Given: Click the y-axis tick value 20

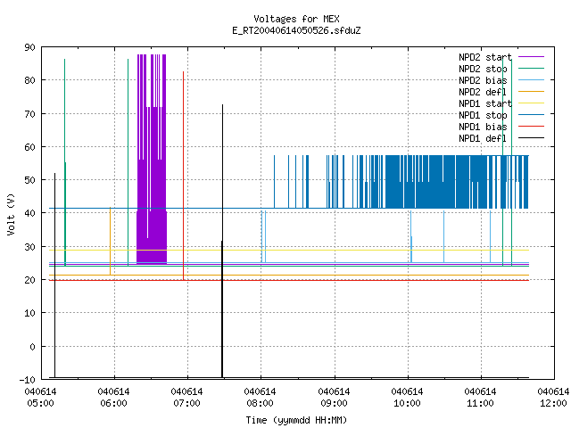Looking at the screenshot, I should click(x=29, y=280).
